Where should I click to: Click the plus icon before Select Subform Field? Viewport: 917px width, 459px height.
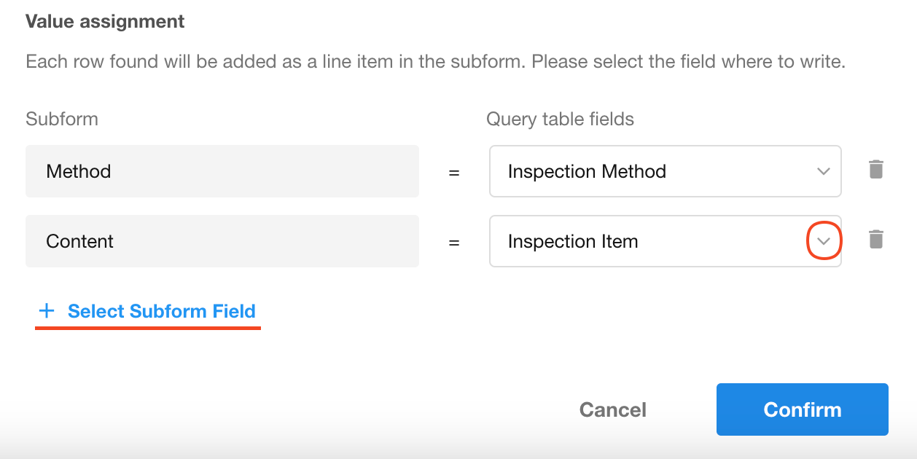tap(47, 311)
